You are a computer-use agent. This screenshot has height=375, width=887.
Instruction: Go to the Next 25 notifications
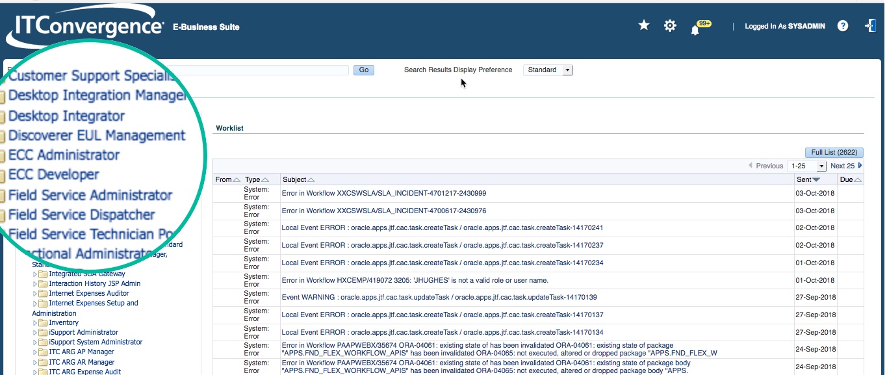(x=842, y=166)
